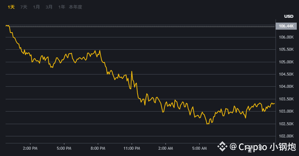
Task: Select the 1天 time range tab
Action: [x=11, y=7]
